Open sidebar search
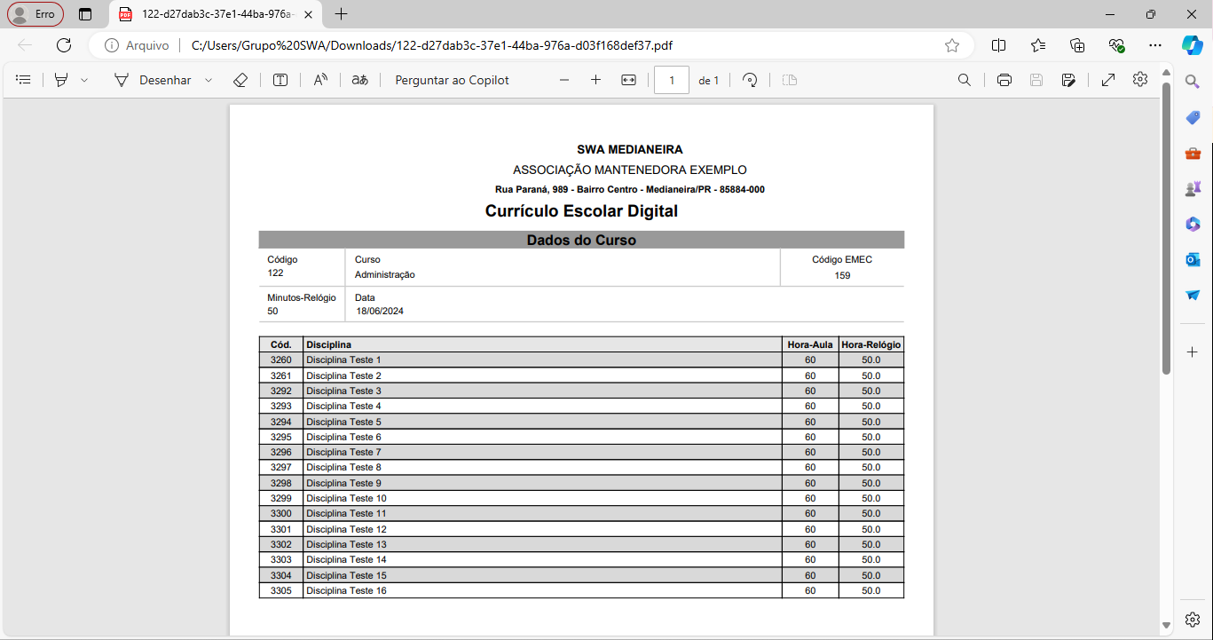This screenshot has height=640, width=1213. (1193, 82)
